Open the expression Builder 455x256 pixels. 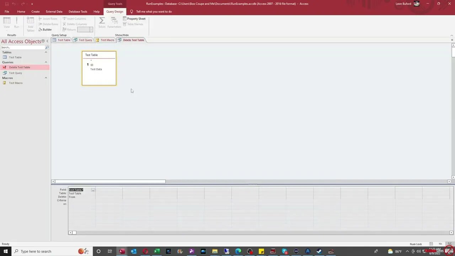(45, 30)
